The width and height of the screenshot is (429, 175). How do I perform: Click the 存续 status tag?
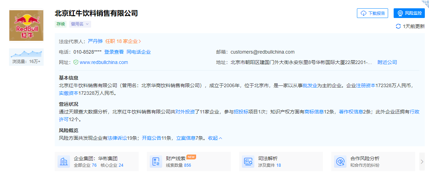coord(61,24)
